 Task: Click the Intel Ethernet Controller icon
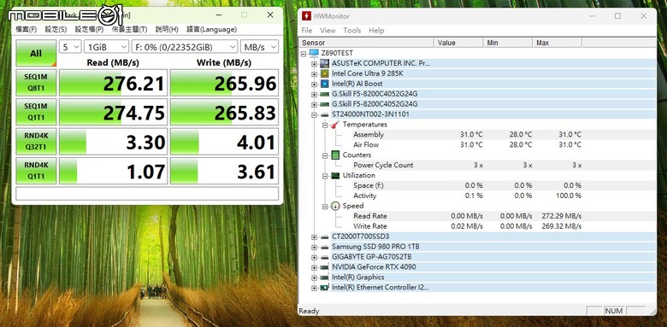(x=325, y=288)
